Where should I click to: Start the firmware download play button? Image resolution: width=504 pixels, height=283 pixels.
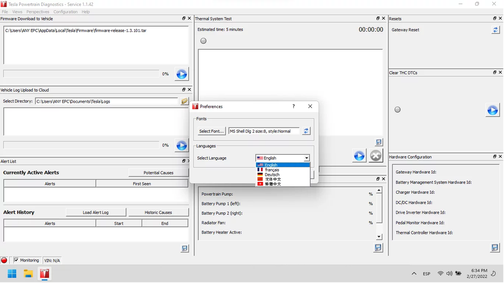tap(181, 74)
